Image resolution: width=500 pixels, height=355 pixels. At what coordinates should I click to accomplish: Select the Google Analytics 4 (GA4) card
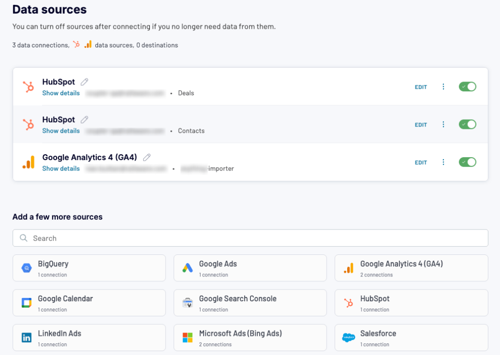(x=411, y=268)
